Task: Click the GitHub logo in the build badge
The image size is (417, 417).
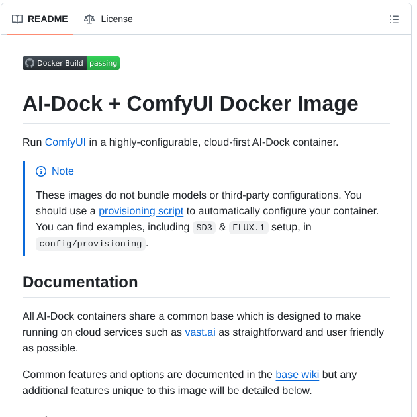Action: (30, 63)
